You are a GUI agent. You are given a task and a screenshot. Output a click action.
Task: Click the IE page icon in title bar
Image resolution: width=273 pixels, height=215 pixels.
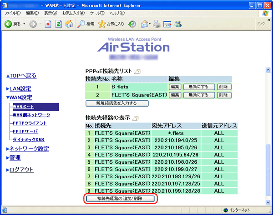pyautogui.click(x=5, y=5)
